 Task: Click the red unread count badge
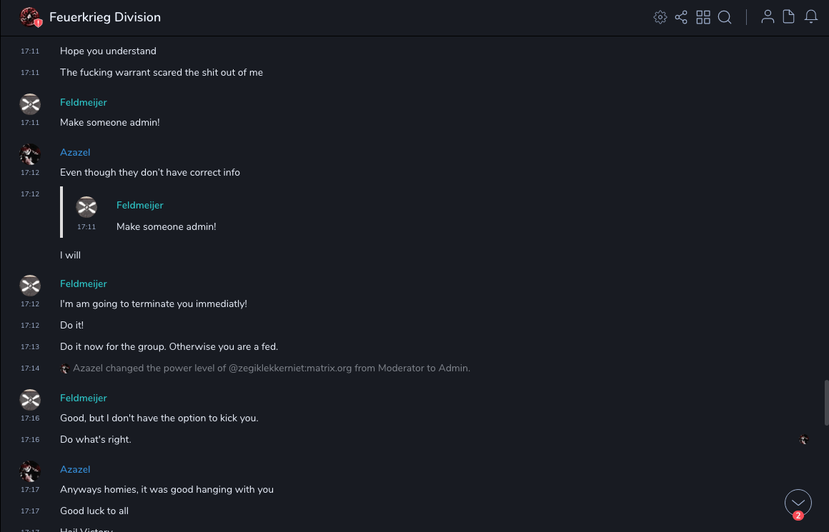point(798,516)
